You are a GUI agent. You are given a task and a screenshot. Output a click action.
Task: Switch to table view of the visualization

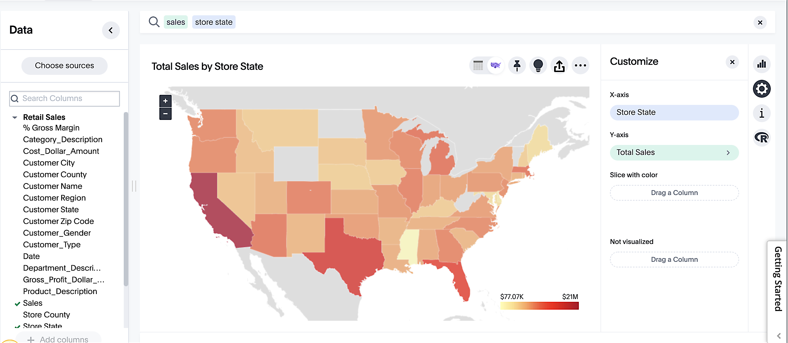(x=478, y=65)
